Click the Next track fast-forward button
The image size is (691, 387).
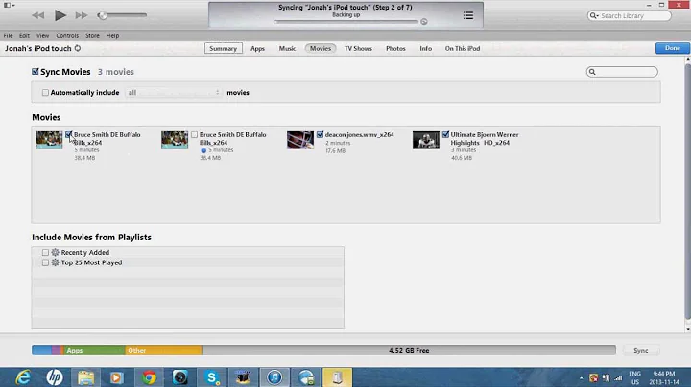pos(81,15)
